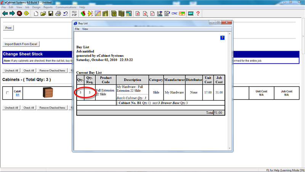
Task: Click the Import Batch From Excel button
Action: point(21,44)
